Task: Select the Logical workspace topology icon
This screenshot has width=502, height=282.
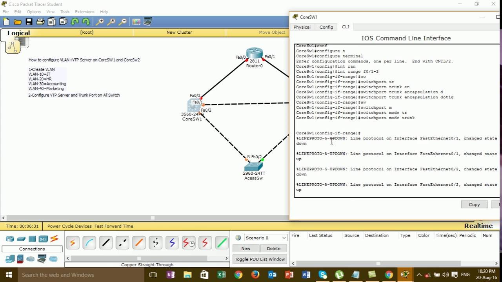Action: point(13,47)
